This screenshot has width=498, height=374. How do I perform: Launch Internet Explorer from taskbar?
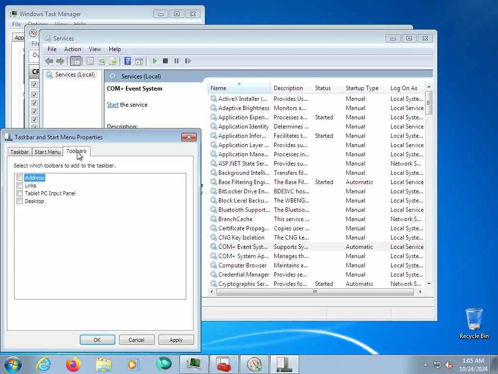[43, 364]
